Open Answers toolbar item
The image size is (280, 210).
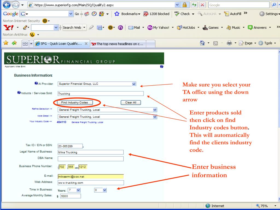click(x=257, y=28)
